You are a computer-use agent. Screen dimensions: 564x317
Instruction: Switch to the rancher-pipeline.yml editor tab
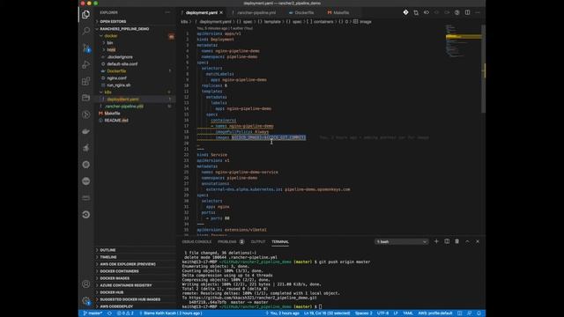(x=256, y=12)
